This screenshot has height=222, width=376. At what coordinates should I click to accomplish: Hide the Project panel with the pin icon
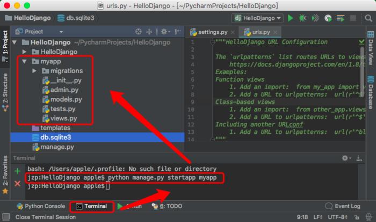177,31
